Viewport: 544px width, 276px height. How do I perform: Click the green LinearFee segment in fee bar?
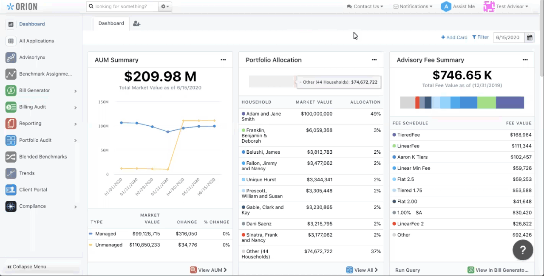(x=486, y=102)
